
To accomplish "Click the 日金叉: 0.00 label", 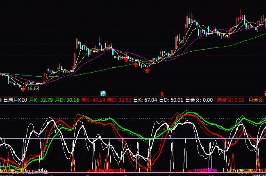I will tap(199, 100).
